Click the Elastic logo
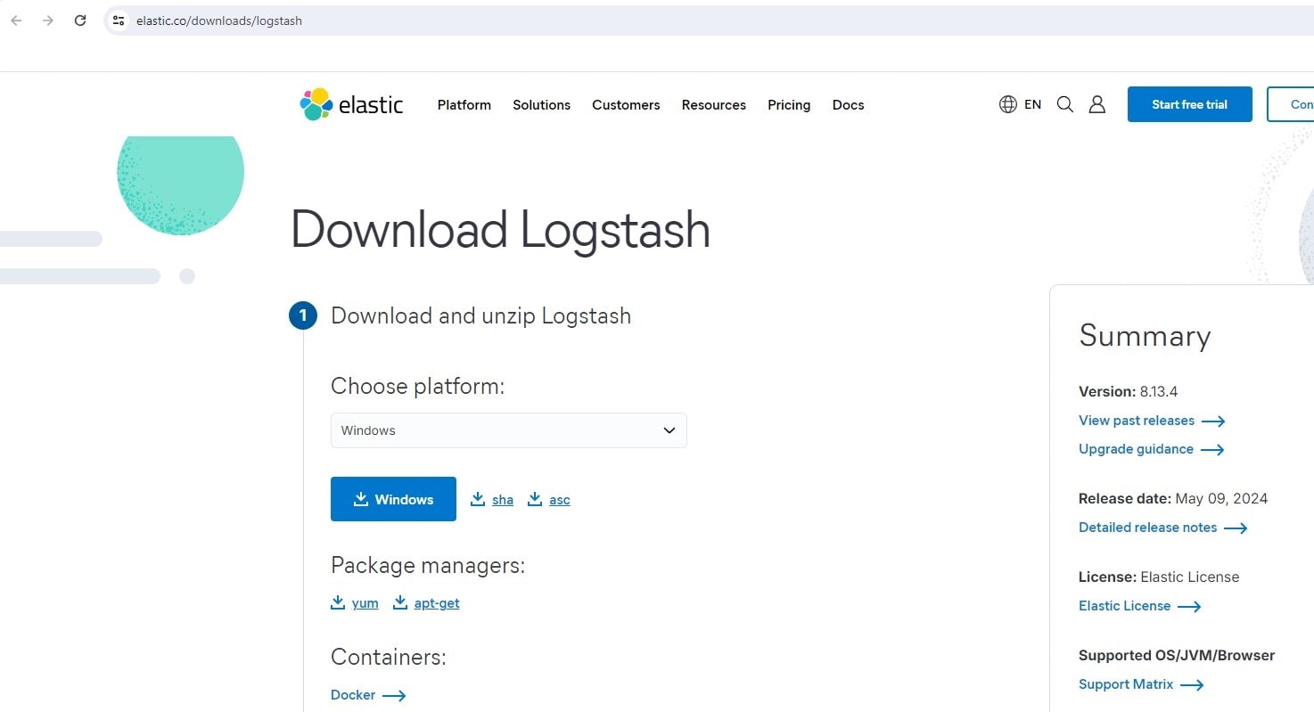The height and width of the screenshot is (712, 1314). 352,104
